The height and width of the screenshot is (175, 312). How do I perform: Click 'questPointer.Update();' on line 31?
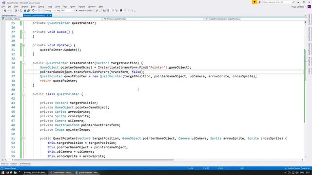click(x=60, y=50)
